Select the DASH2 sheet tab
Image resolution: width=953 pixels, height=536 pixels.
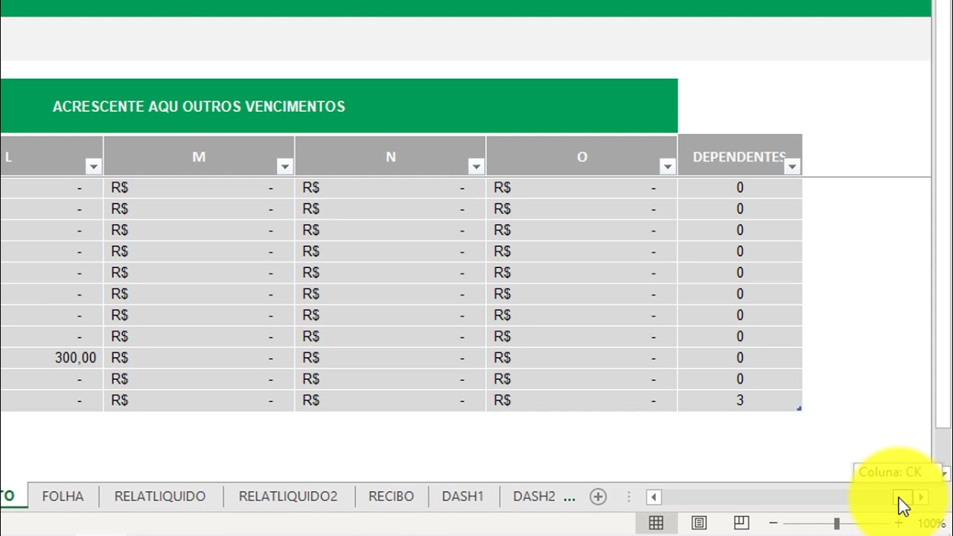(534, 497)
